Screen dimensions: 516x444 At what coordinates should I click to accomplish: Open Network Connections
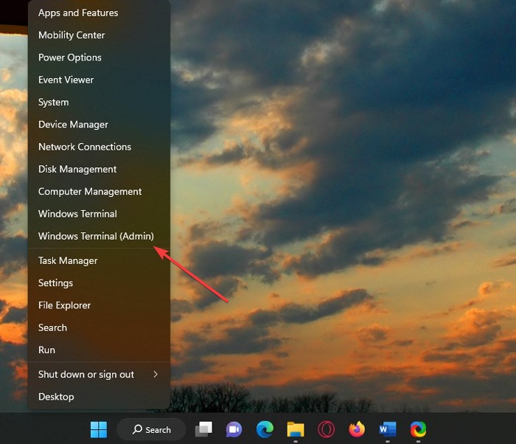tap(99, 147)
